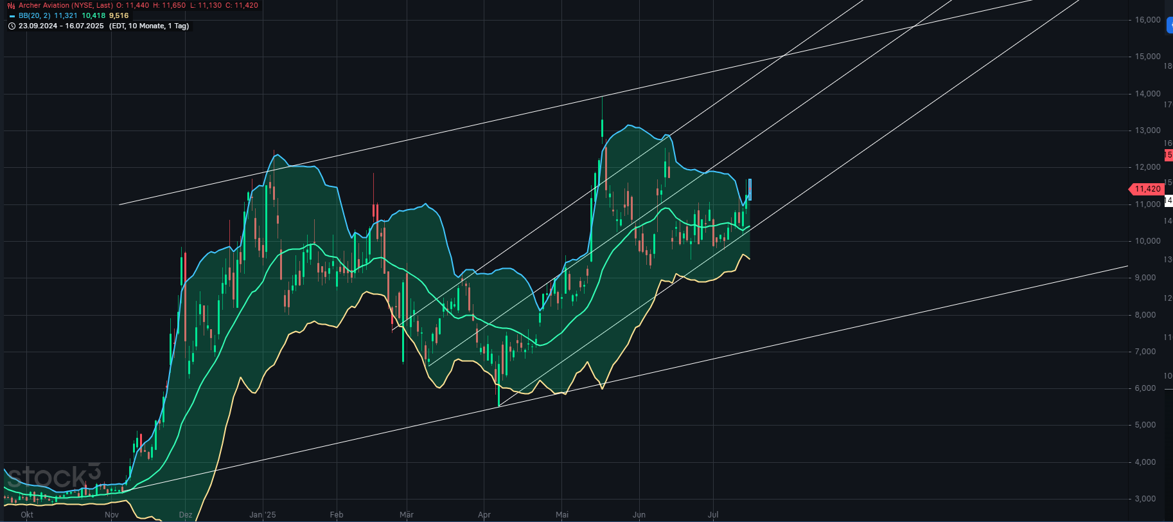The width and height of the screenshot is (1173, 522).
Task: Click the 5,000 price axis label
Action: pos(1145,425)
